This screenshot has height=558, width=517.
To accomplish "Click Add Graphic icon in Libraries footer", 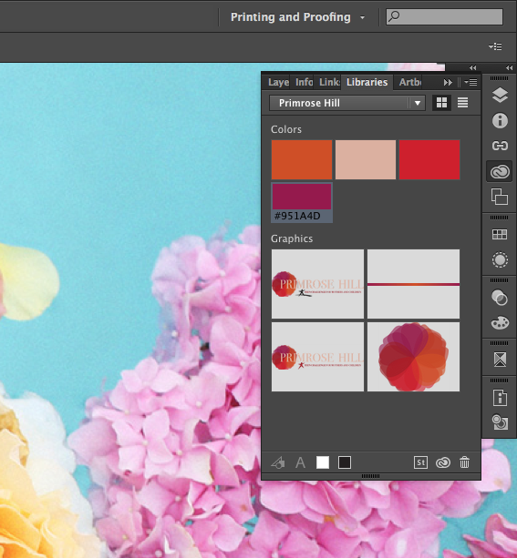I will point(278,462).
